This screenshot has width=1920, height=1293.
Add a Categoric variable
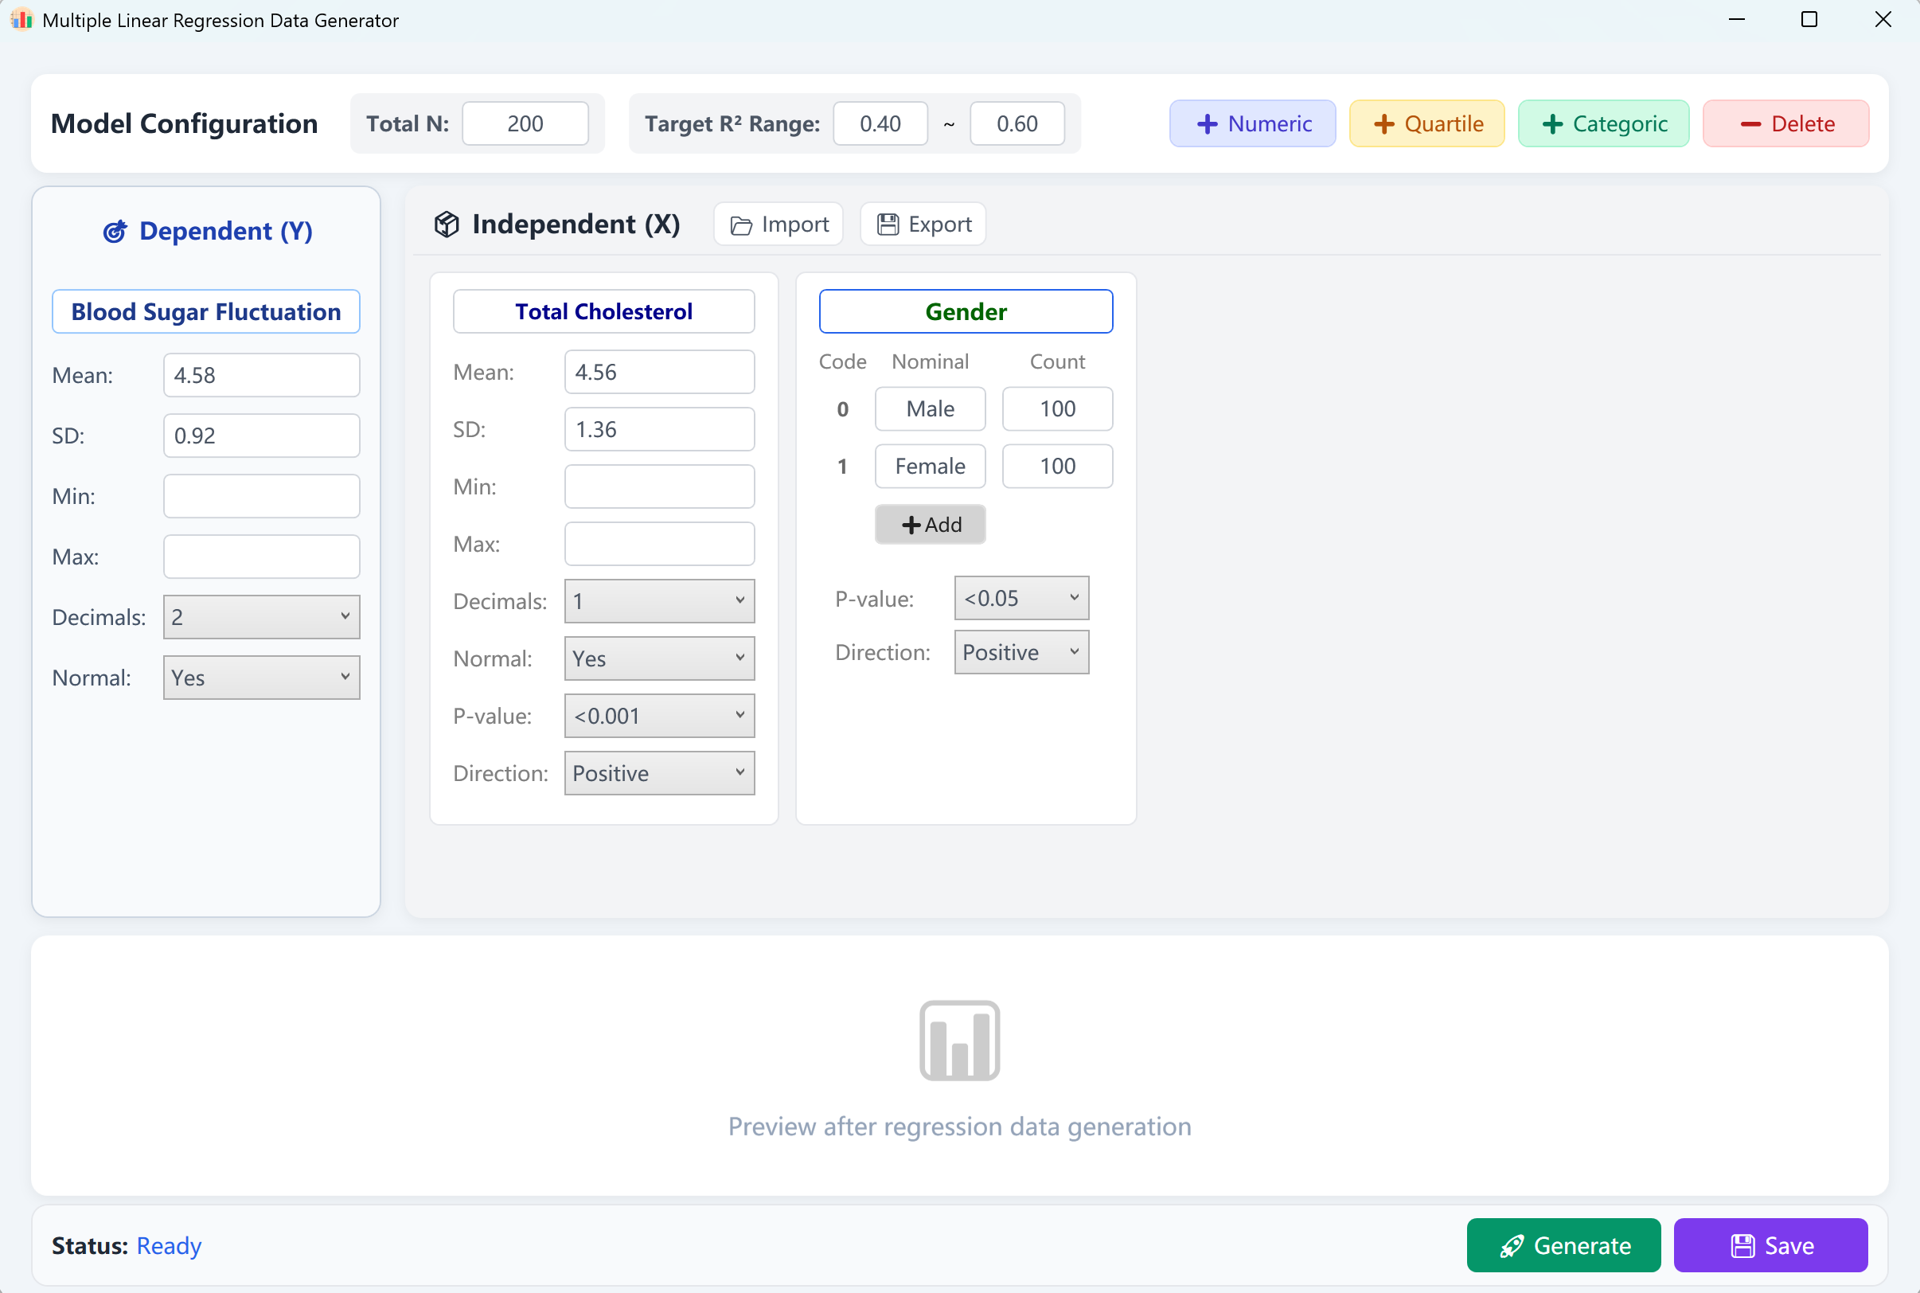coord(1603,123)
